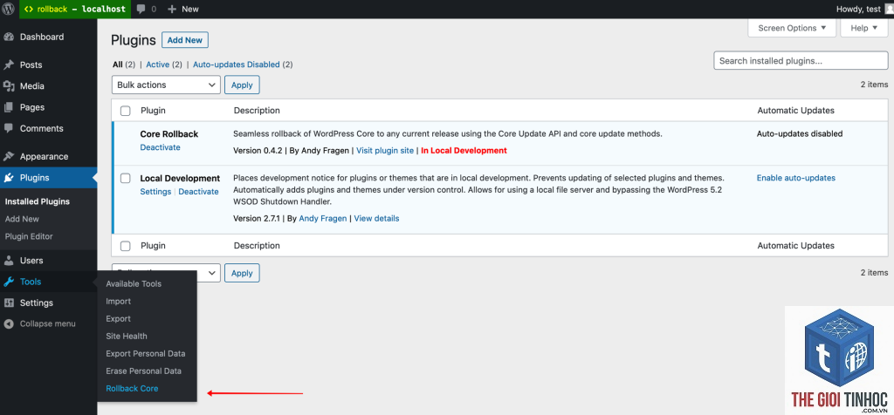The width and height of the screenshot is (894, 415).
Task: Deactivate the Core Rollback plugin
Action: pyautogui.click(x=161, y=146)
